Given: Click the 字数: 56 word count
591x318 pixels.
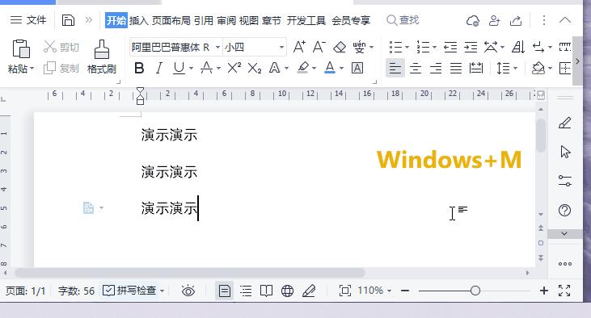Looking at the screenshot, I should pyautogui.click(x=76, y=291).
